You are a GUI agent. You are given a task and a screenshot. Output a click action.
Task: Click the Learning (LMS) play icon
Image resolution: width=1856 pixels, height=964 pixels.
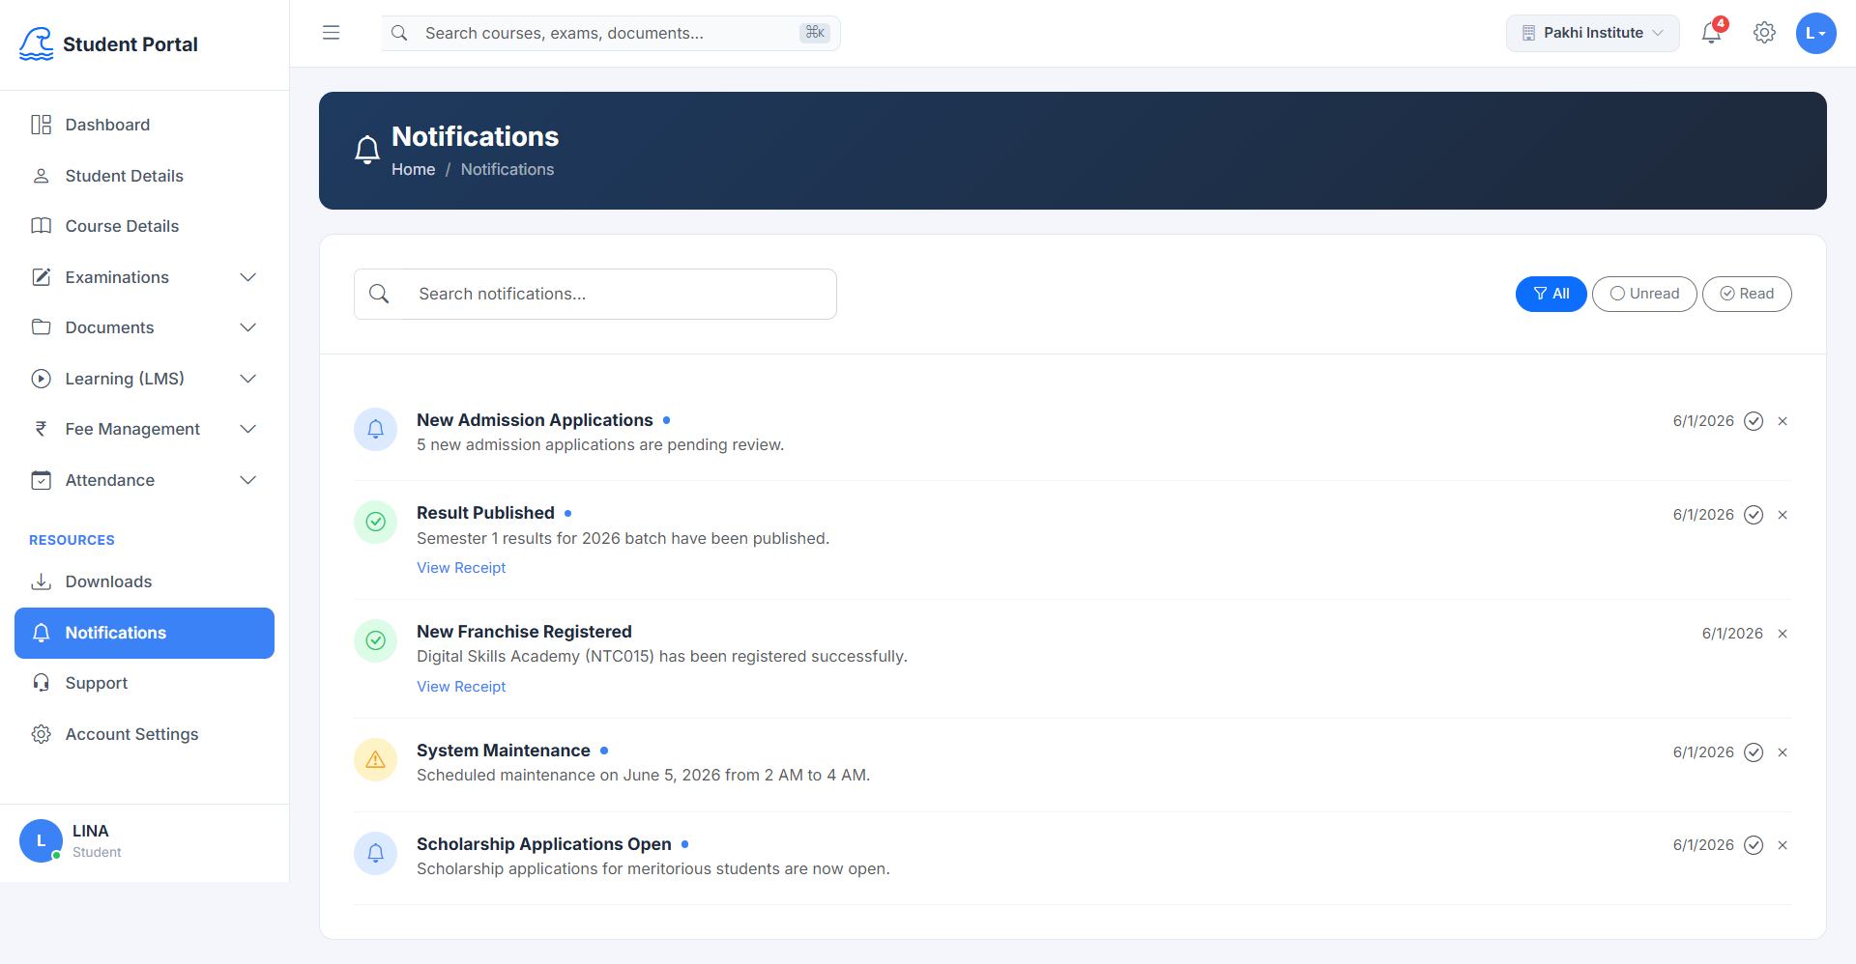pos(41,379)
